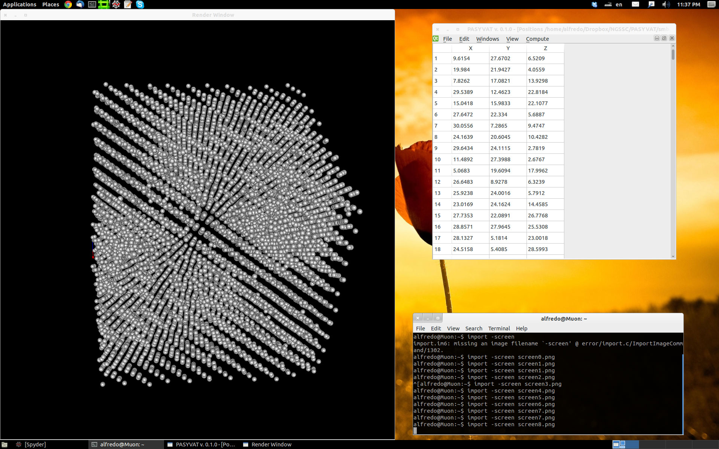The width and height of the screenshot is (719, 449).
Task: Open the en keyboard layout selector
Action: tap(619, 4)
